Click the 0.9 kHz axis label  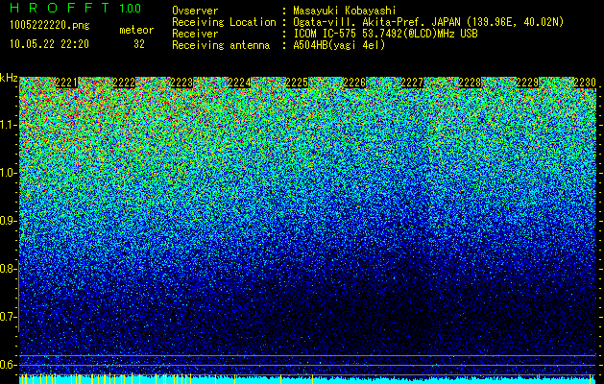(x=9, y=221)
